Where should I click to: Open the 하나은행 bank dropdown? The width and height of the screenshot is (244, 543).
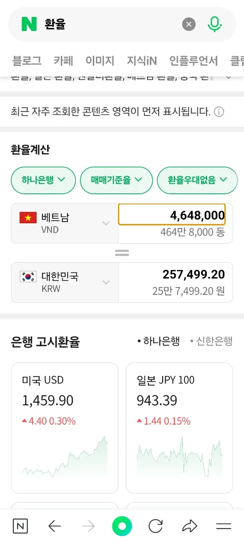point(43,180)
